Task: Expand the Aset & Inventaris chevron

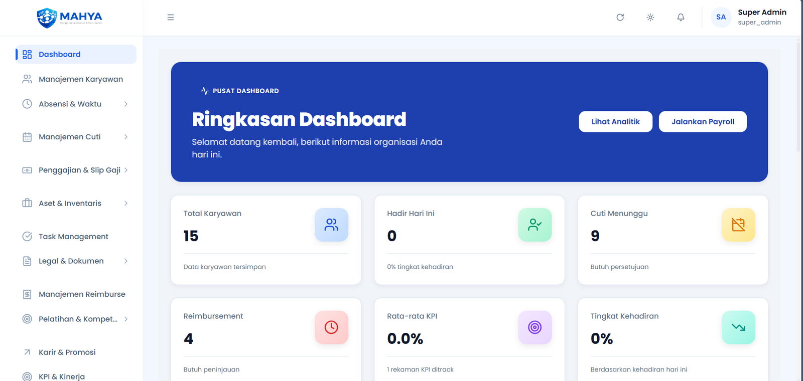Action: 126,203
